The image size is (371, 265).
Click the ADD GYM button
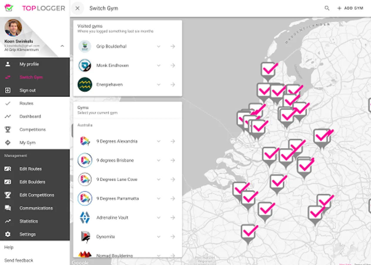(x=350, y=8)
